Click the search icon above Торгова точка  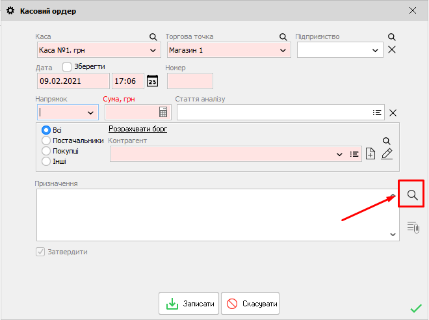click(283, 37)
